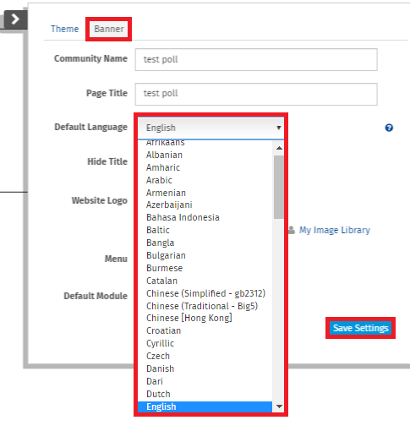410x442 pixels.
Task: Save the settings
Action: (x=361, y=328)
